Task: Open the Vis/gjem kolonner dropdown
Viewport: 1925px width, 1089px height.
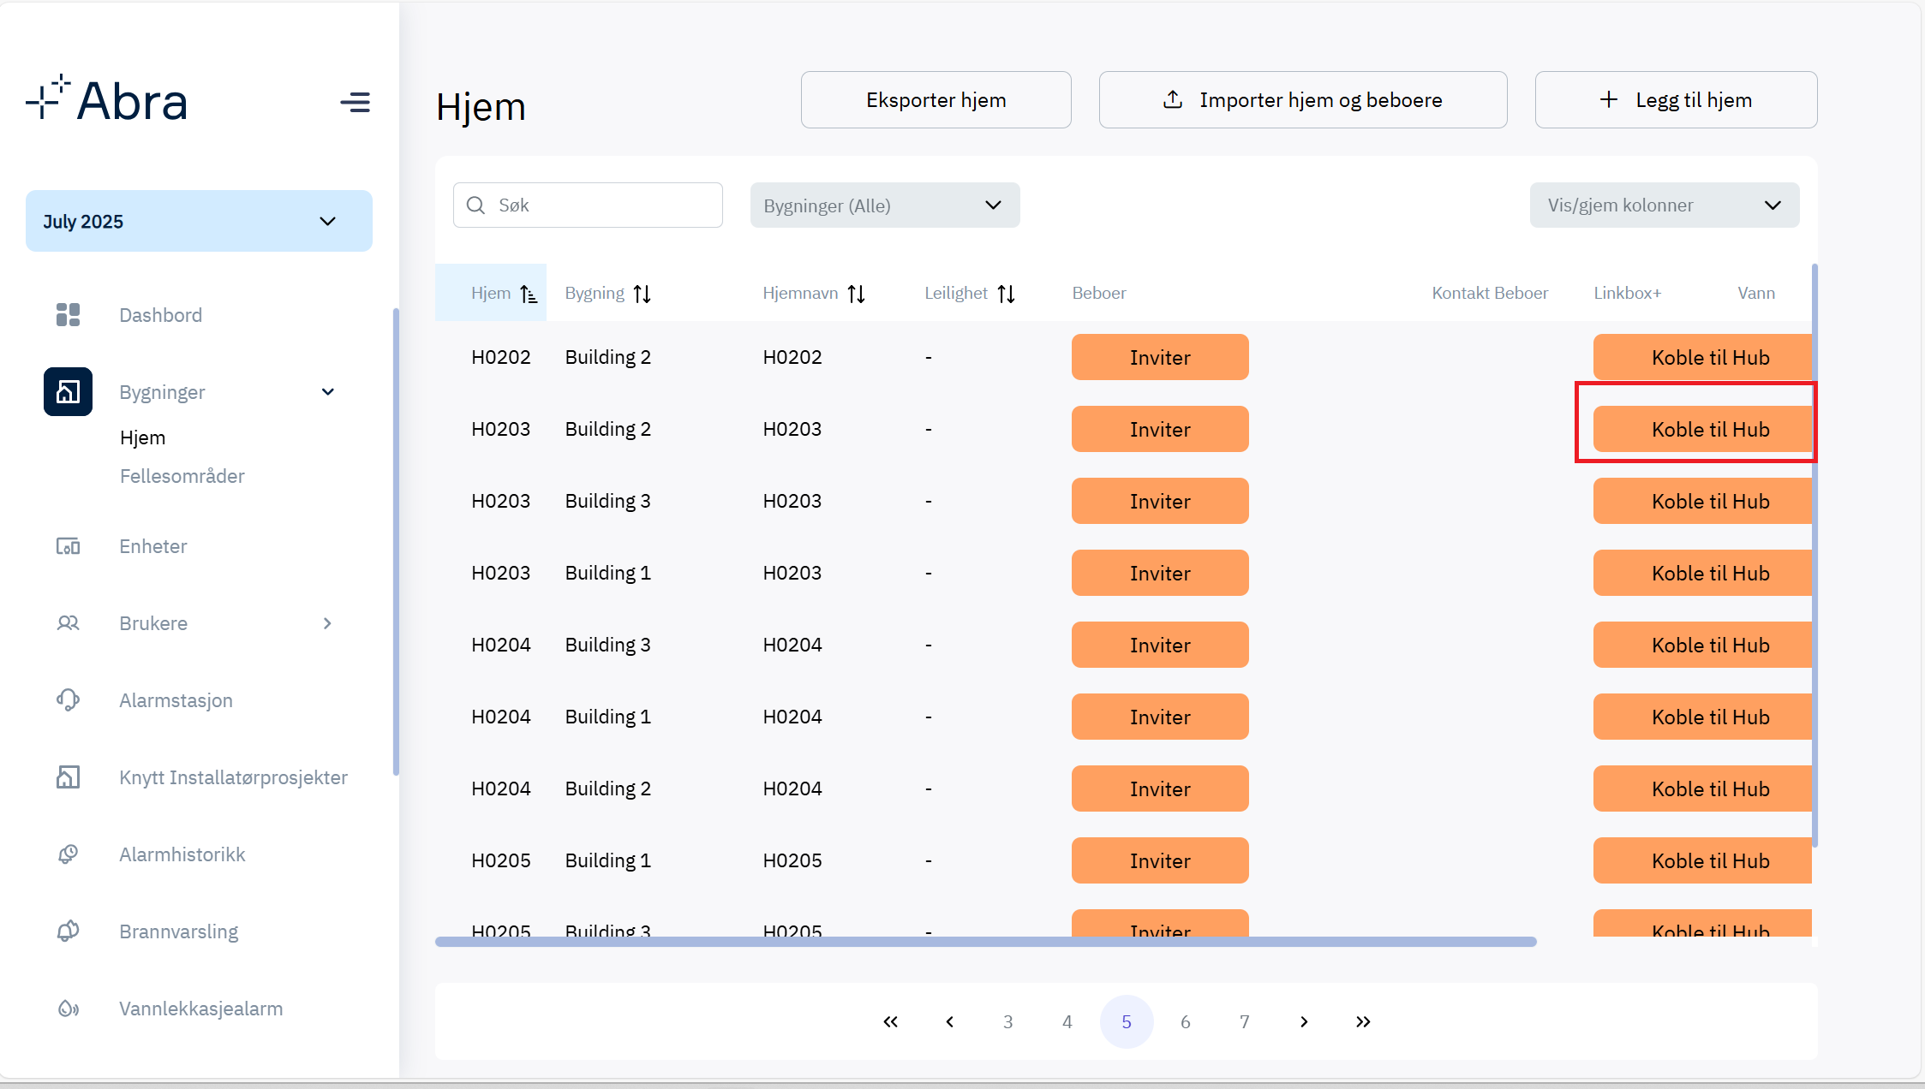Action: pyautogui.click(x=1665, y=205)
